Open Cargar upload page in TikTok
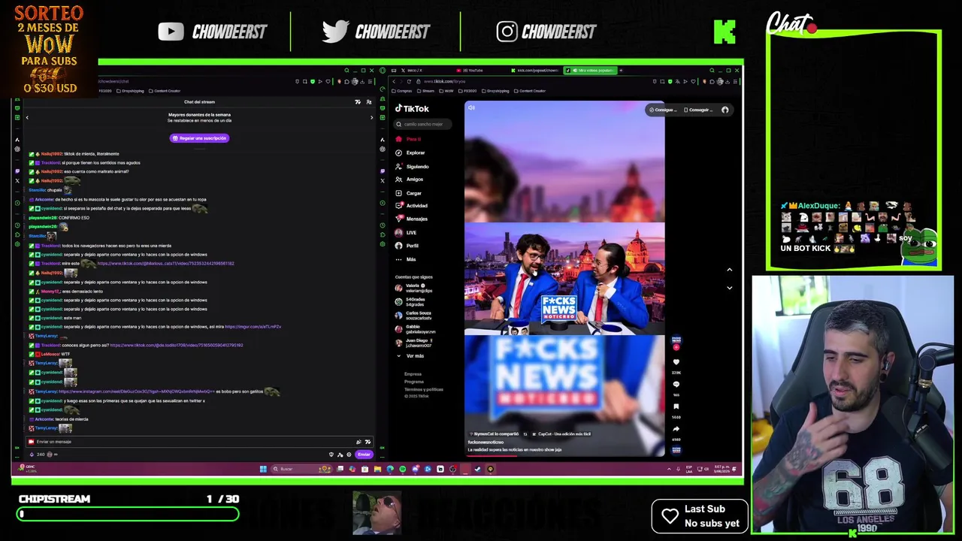 (x=409, y=193)
